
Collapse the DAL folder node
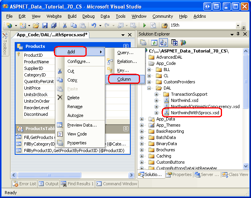(x=150, y=88)
